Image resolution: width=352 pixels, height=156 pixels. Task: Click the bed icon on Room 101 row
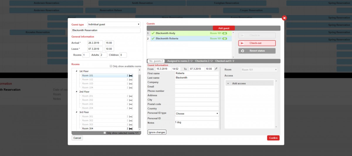(131, 76)
